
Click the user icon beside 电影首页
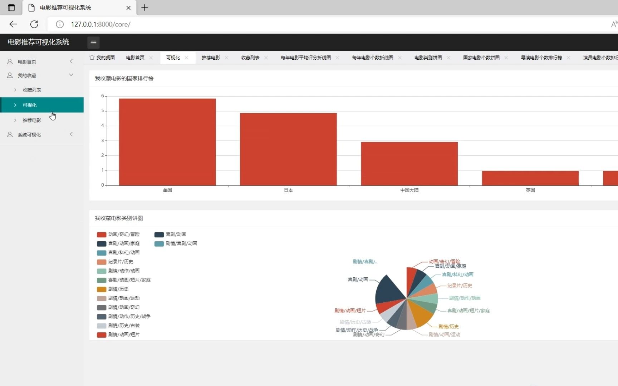click(x=10, y=62)
